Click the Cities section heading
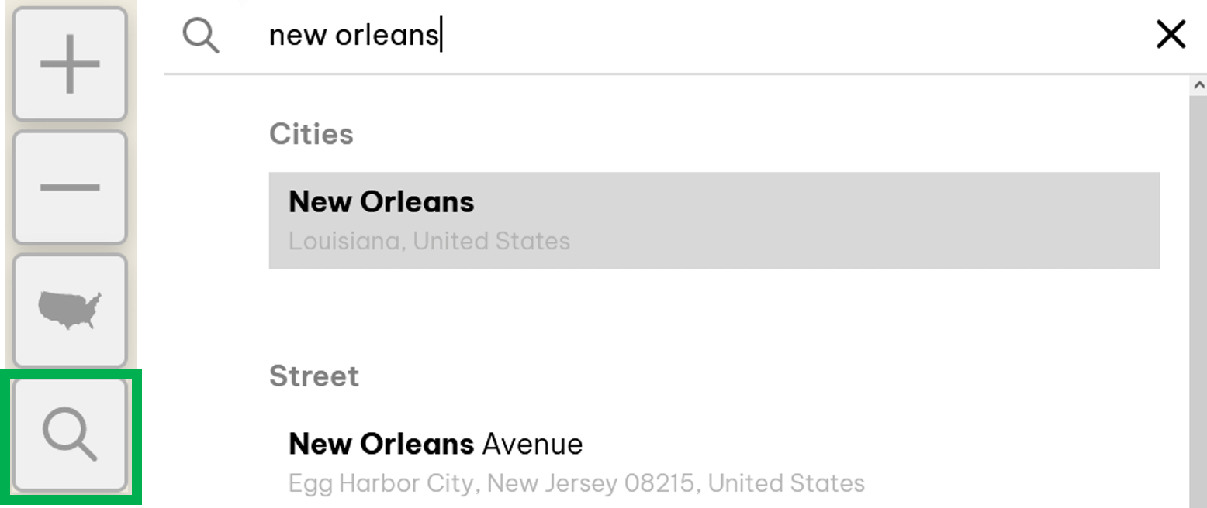This screenshot has width=1207, height=508. coord(311,134)
